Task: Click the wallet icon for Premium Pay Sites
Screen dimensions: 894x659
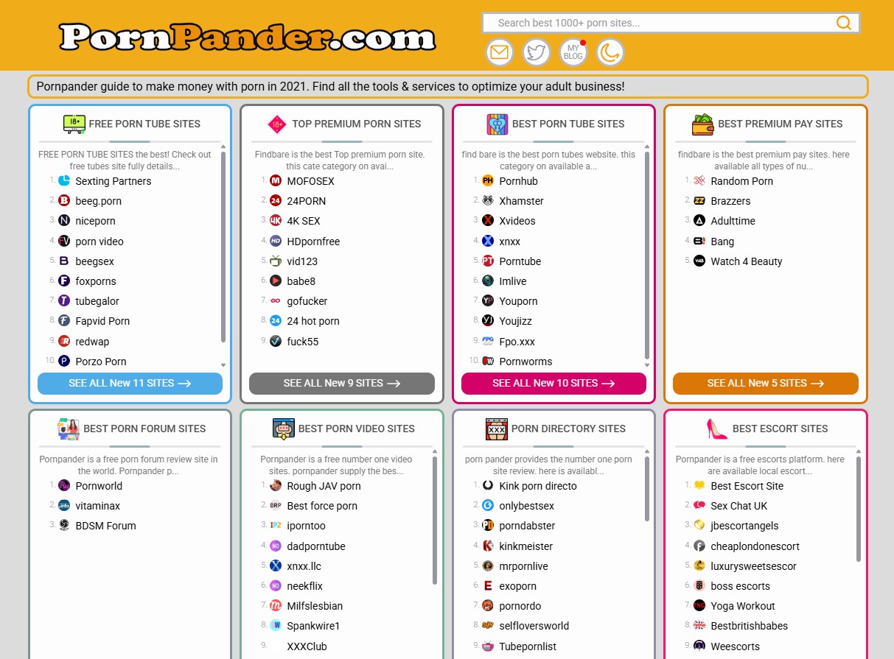Action: (x=702, y=124)
